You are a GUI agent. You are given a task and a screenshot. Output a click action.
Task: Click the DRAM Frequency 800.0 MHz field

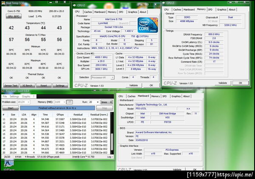click(x=214, y=34)
